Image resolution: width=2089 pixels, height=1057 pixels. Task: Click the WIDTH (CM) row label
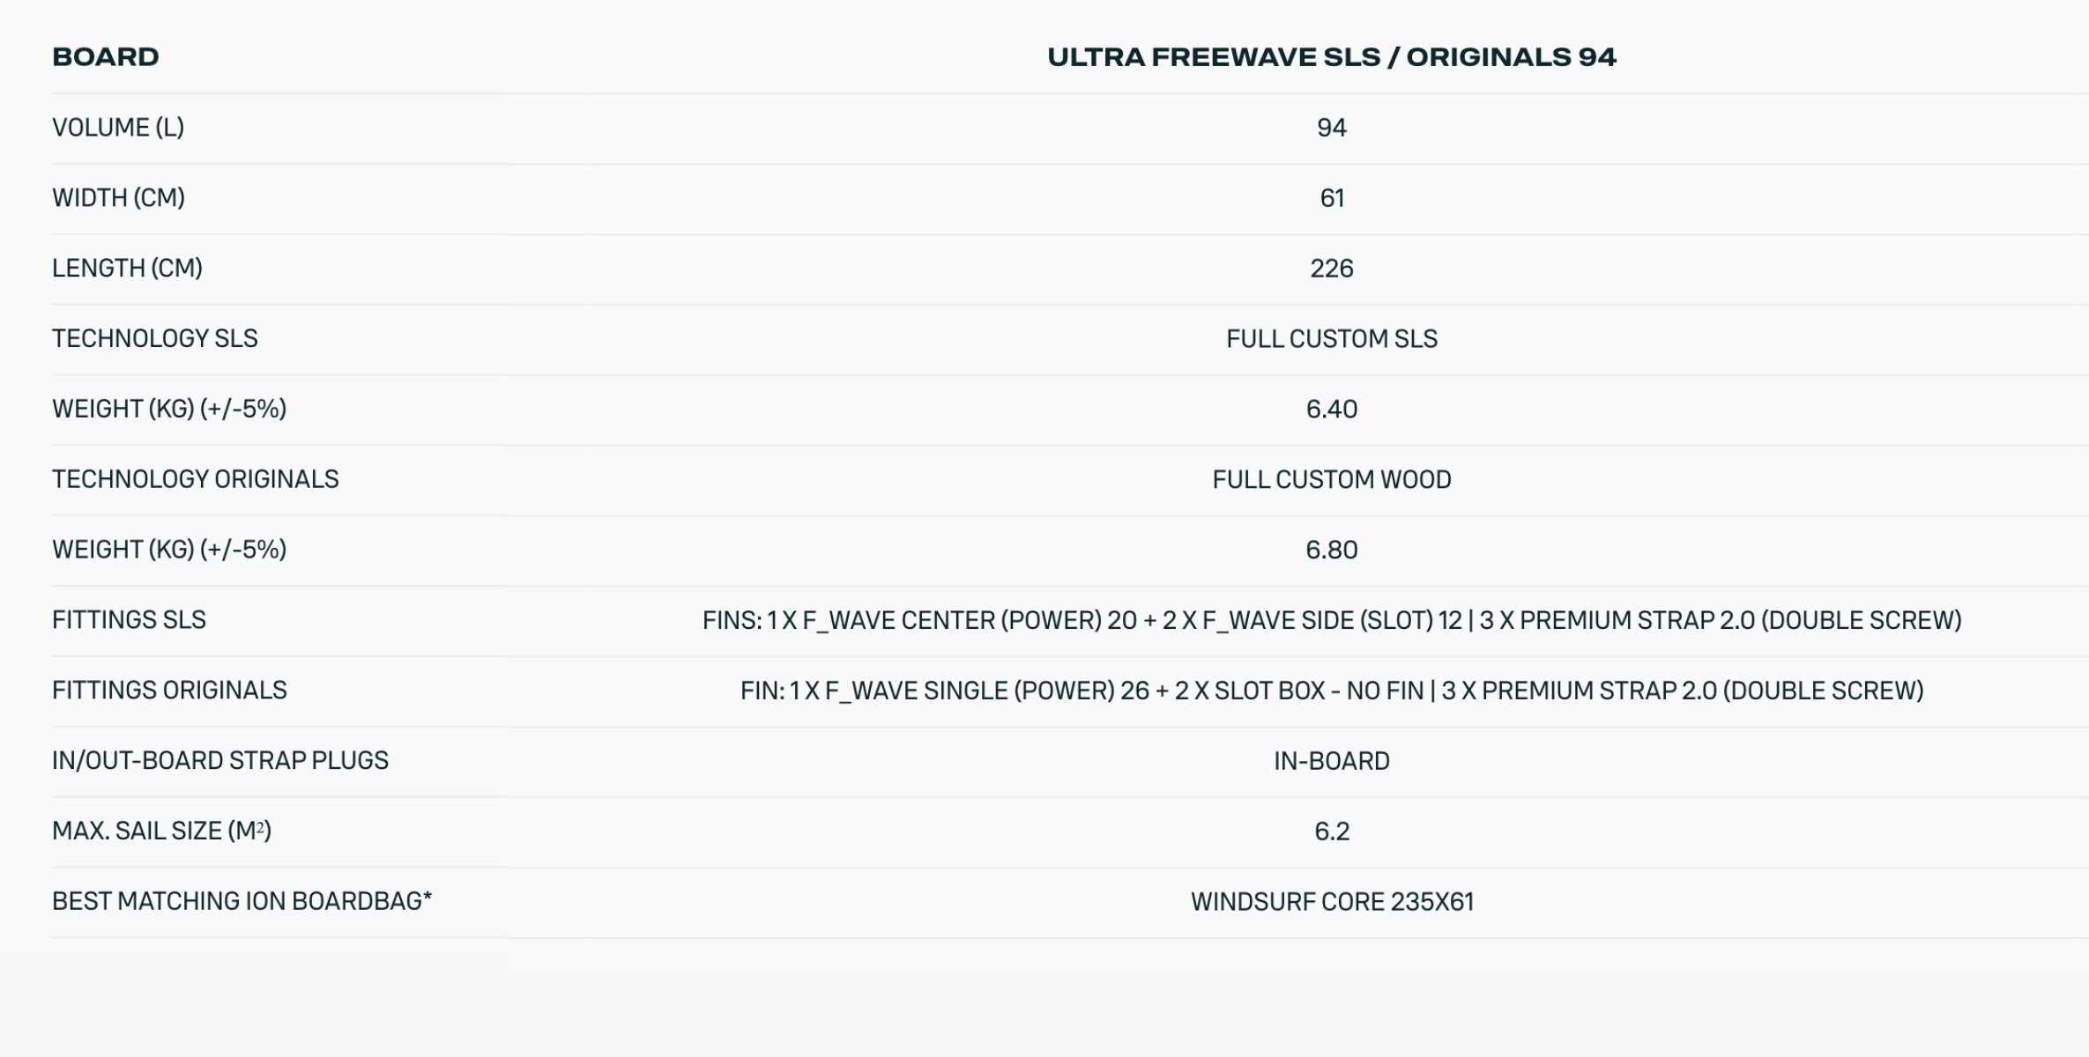118,198
